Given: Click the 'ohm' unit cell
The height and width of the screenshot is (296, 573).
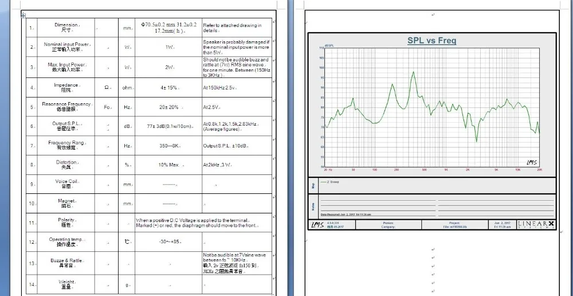Looking at the screenshot, I should pyautogui.click(x=127, y=87).
